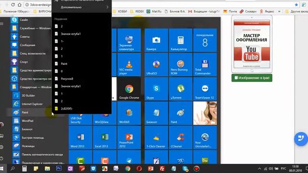Open FileZilla from the taskbar
308x173 pixels.
162,169
